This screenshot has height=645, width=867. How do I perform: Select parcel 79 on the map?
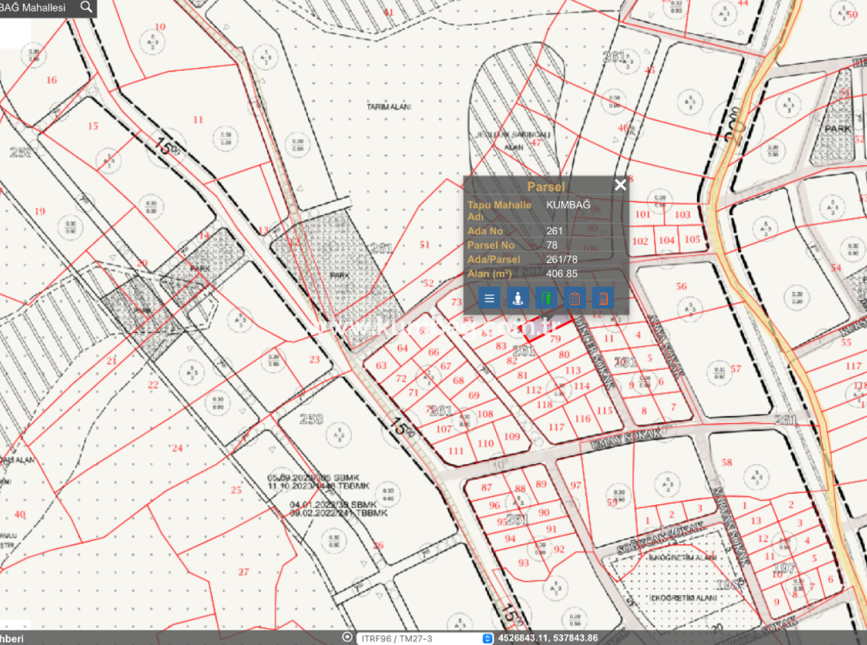555,339
